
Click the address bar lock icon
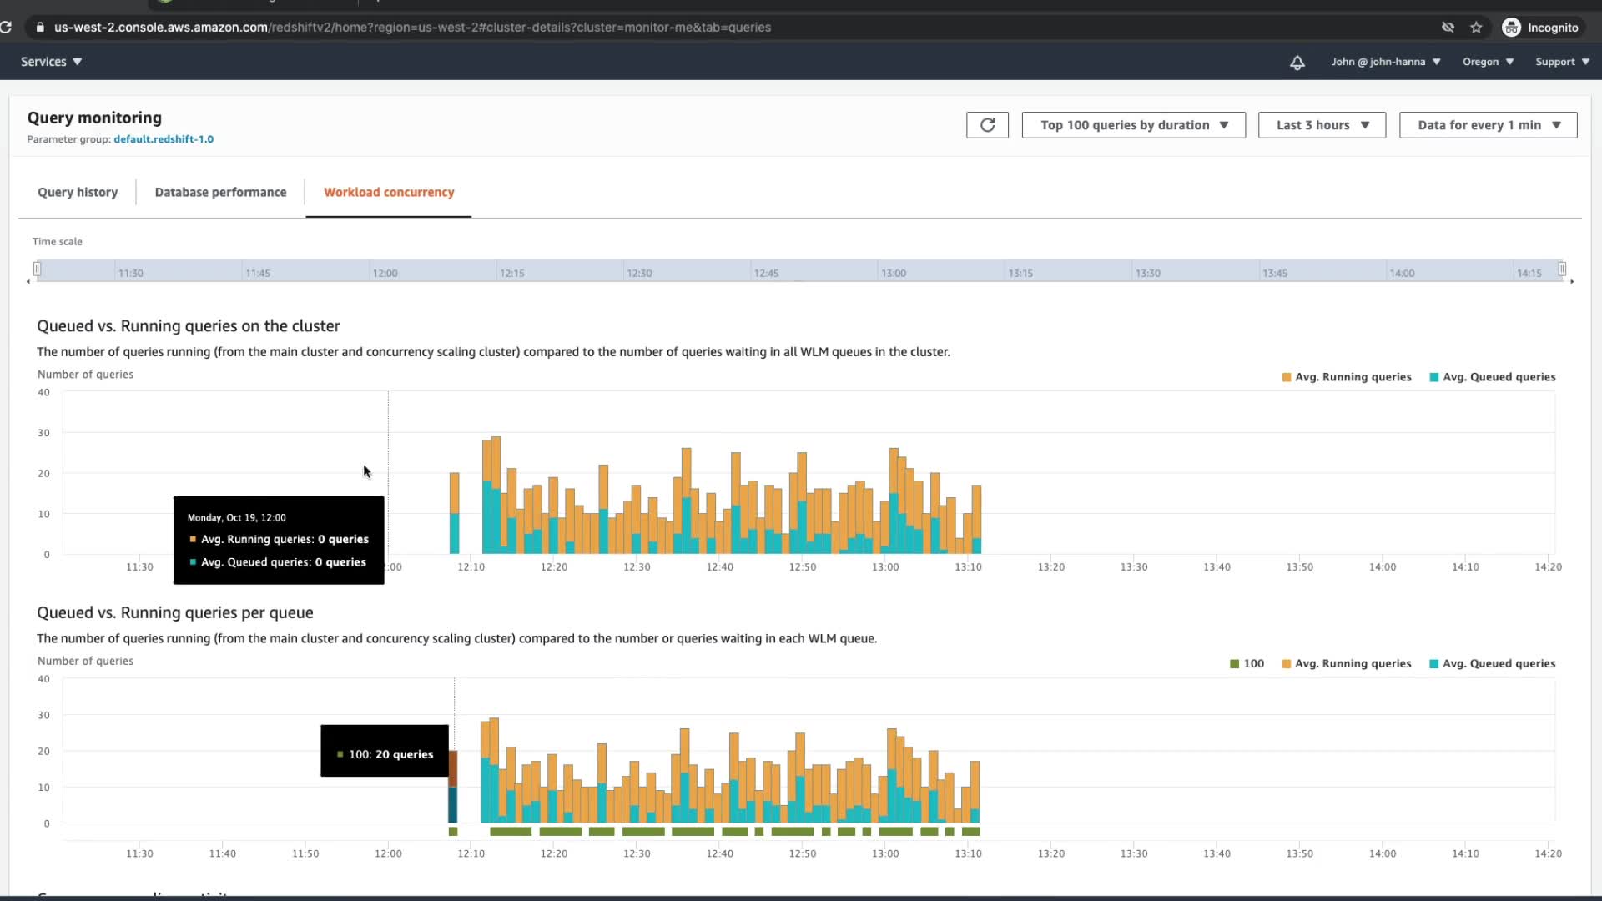(x=40, y=28)
